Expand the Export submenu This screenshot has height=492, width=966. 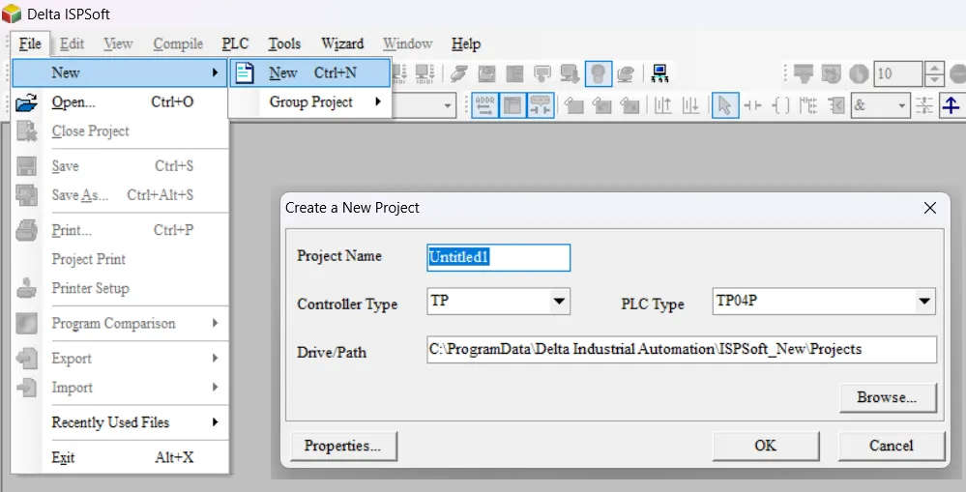click(x=120, y=359)
